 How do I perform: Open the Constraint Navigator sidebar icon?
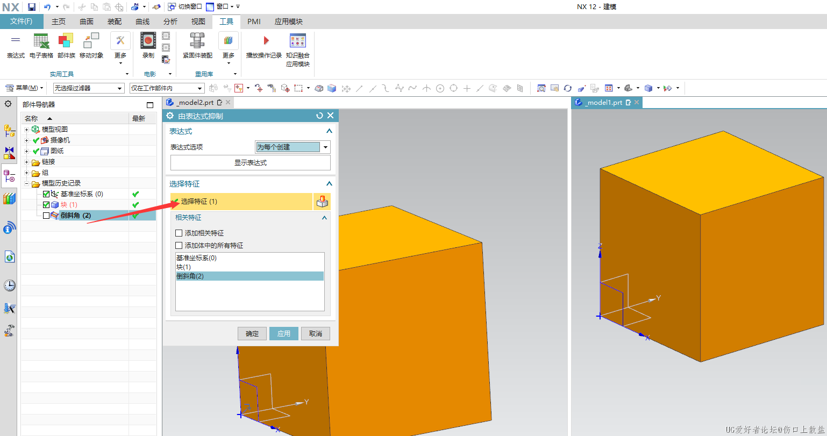[x=9, y=153]
